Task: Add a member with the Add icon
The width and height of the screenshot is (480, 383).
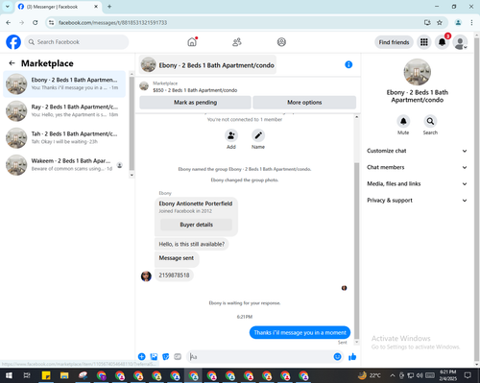Action: pyautogui.click(x=231, y=136)
